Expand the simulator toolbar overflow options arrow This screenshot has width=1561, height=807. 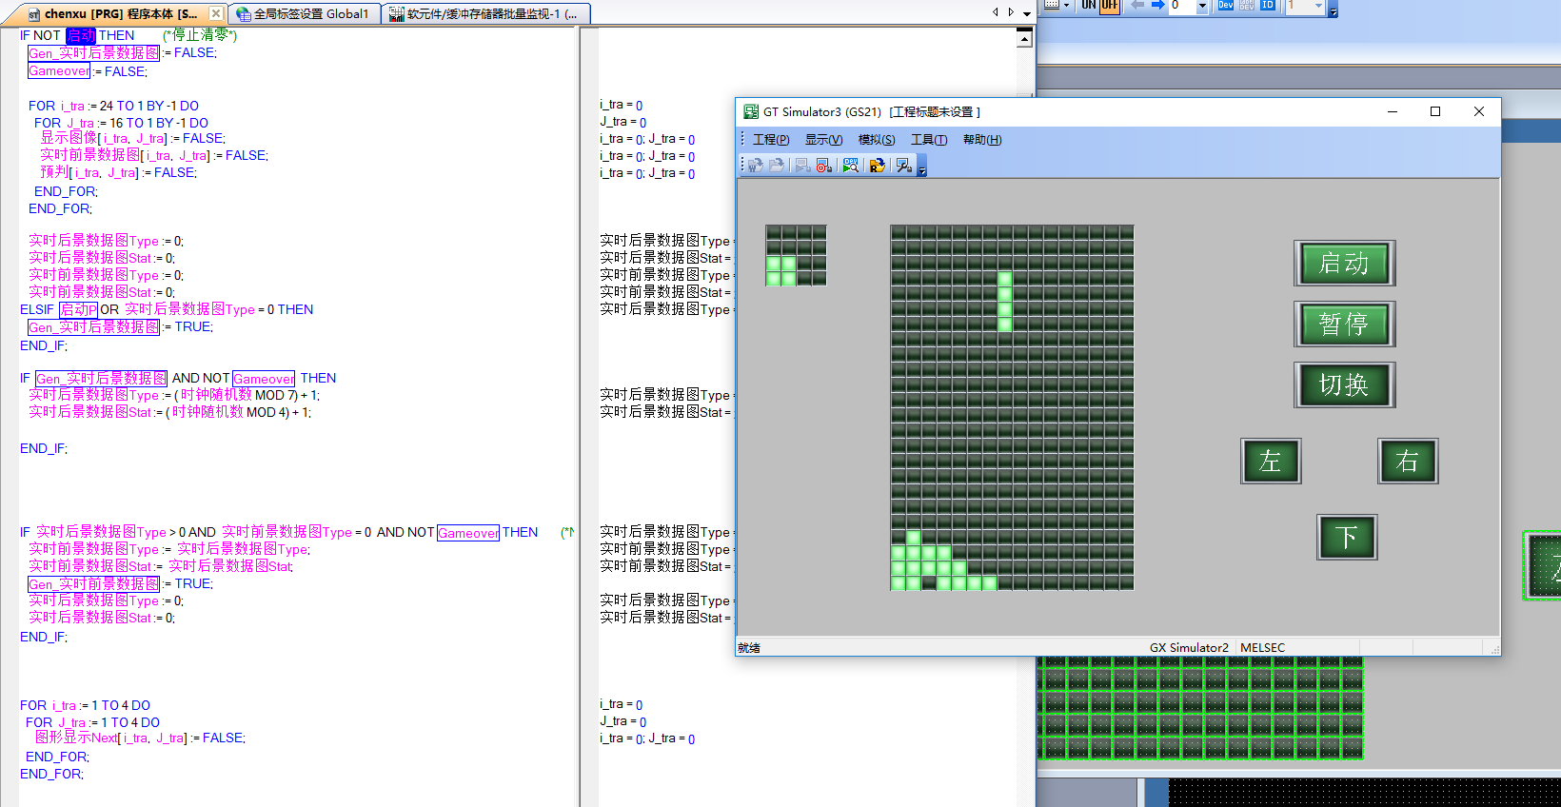click(x=921, y=171)
